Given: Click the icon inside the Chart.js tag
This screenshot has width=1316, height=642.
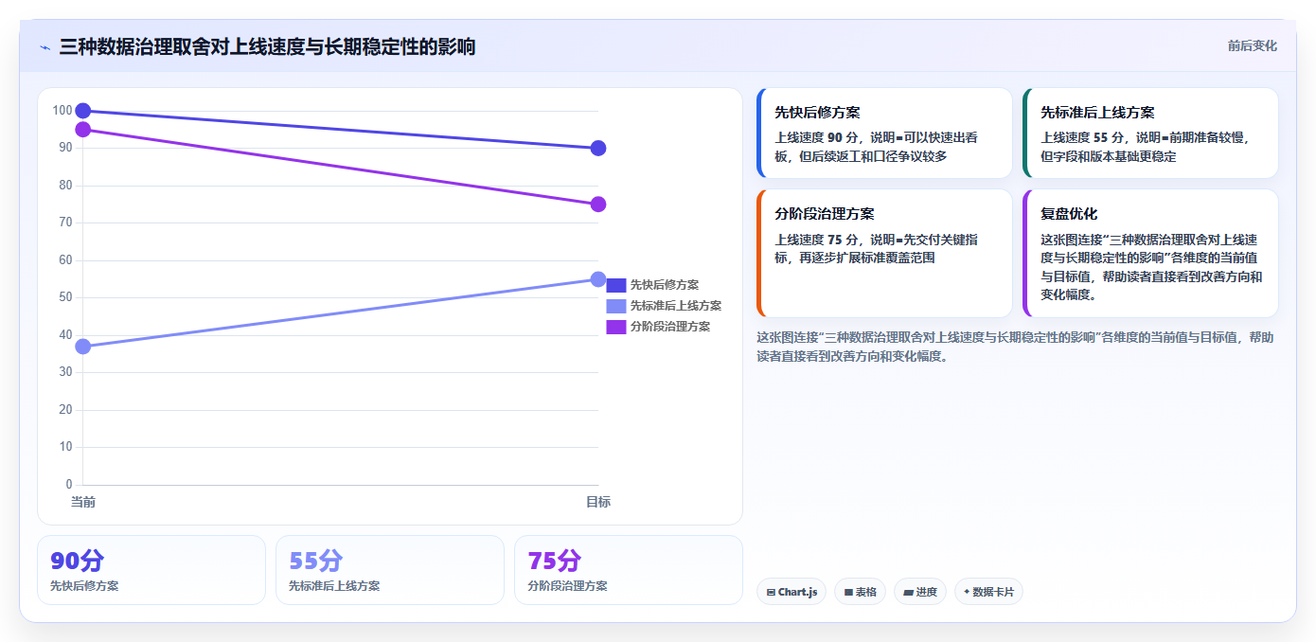Looking at the screenshot, I should 772,593.
